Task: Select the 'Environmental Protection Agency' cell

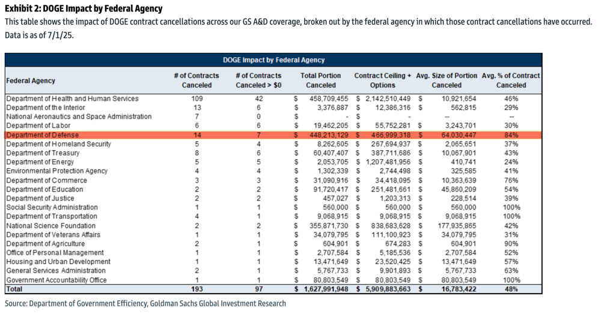Action: pos(56,171)
